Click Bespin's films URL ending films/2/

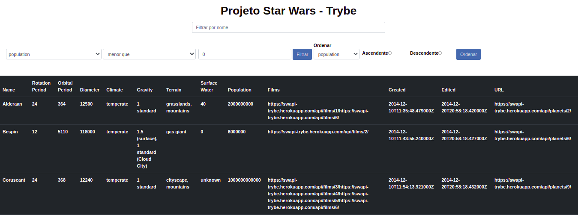318,132
